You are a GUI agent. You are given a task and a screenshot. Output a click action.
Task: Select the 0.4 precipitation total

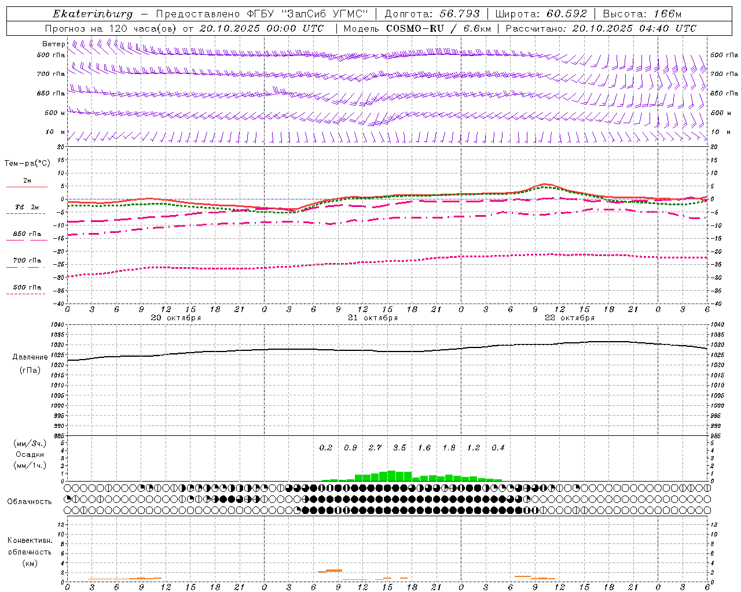[498, 447]
